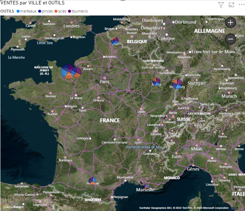Click the OUTILS legend heading
245x211 pixels.
pos(7,11)
